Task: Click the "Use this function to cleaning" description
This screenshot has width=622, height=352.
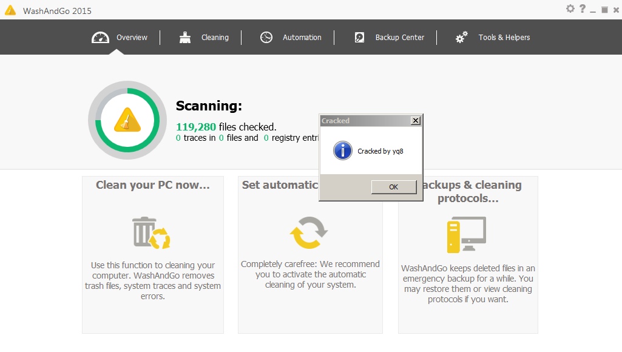Action: click(153, 280)
